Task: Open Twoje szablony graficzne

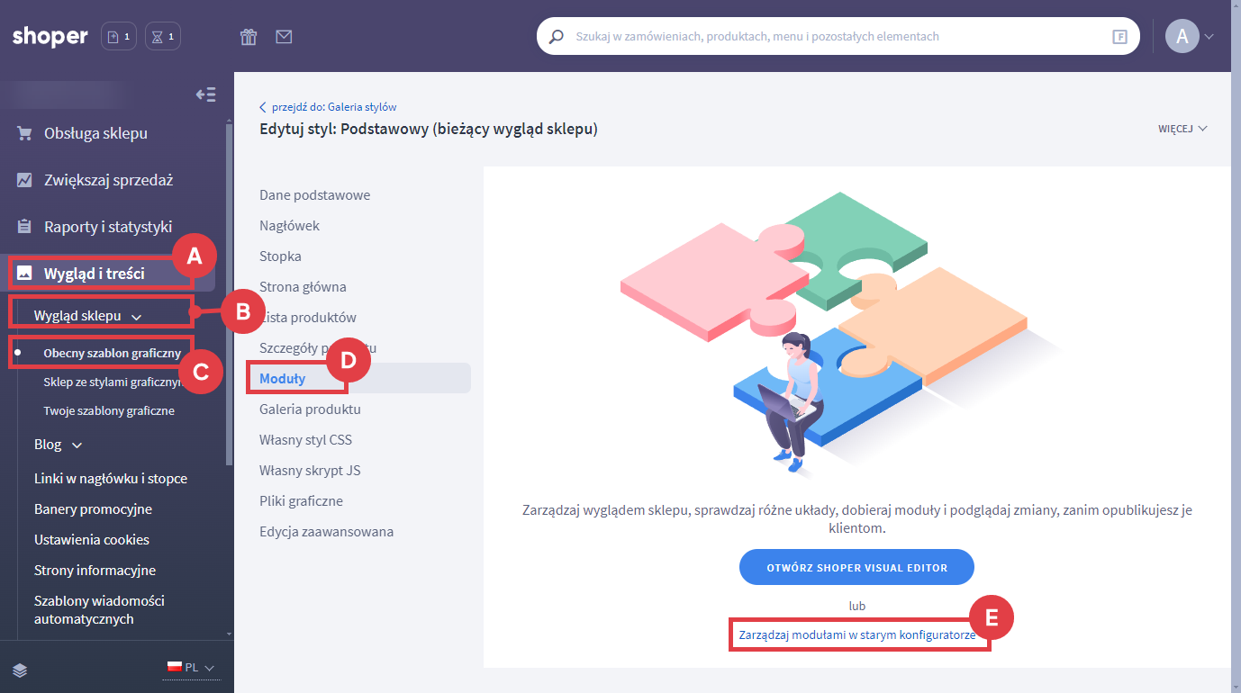Action: (x=109, y=410)
